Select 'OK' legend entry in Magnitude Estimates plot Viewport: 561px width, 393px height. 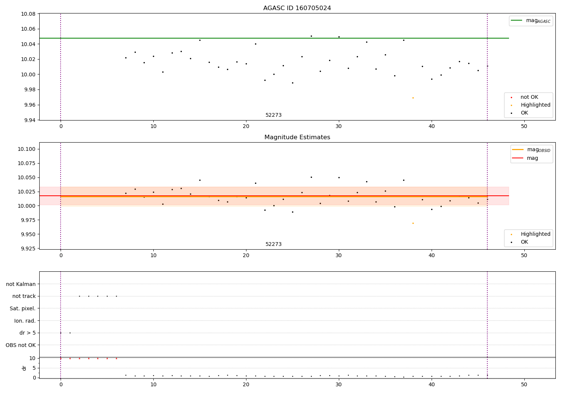[524, 242]
